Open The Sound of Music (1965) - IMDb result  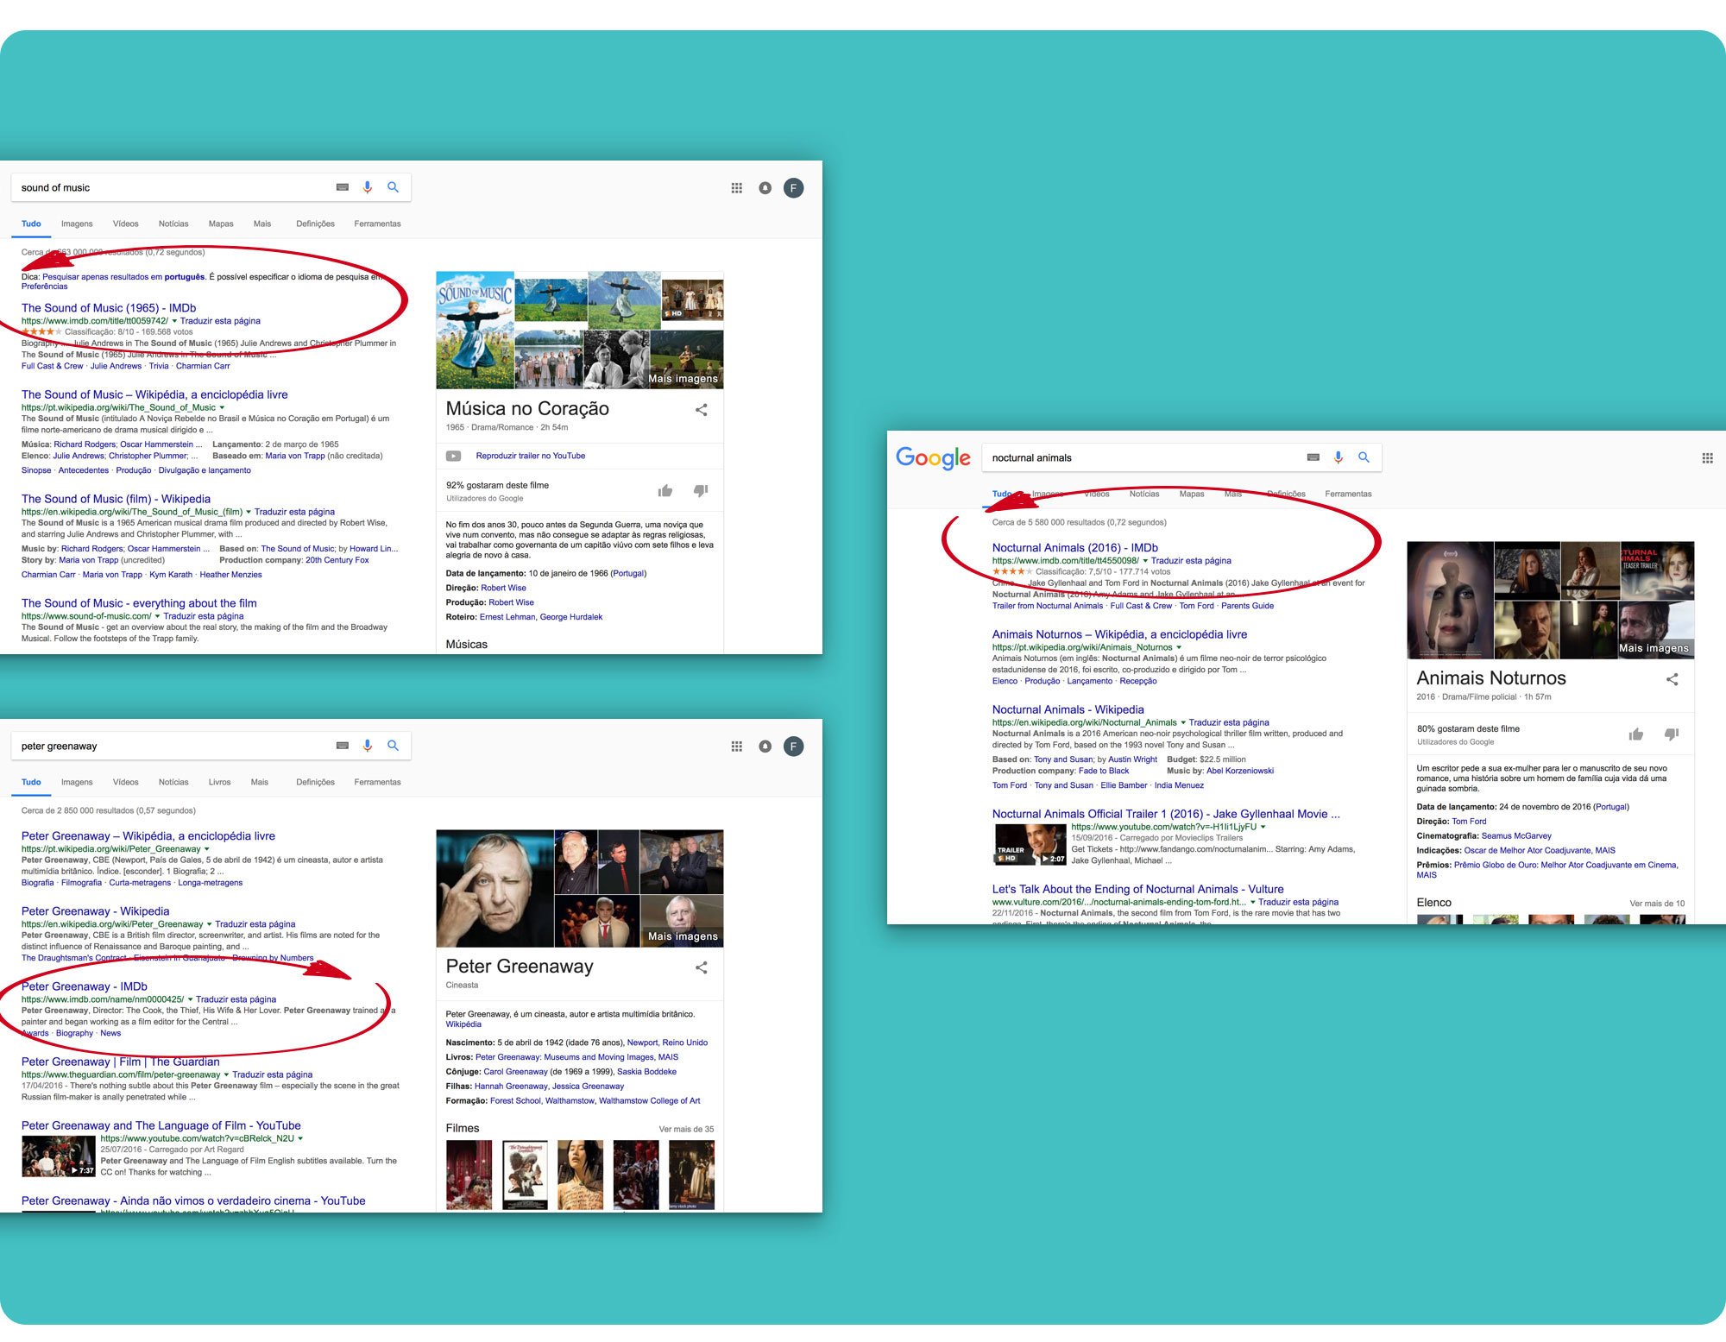(x=109, y=308)
